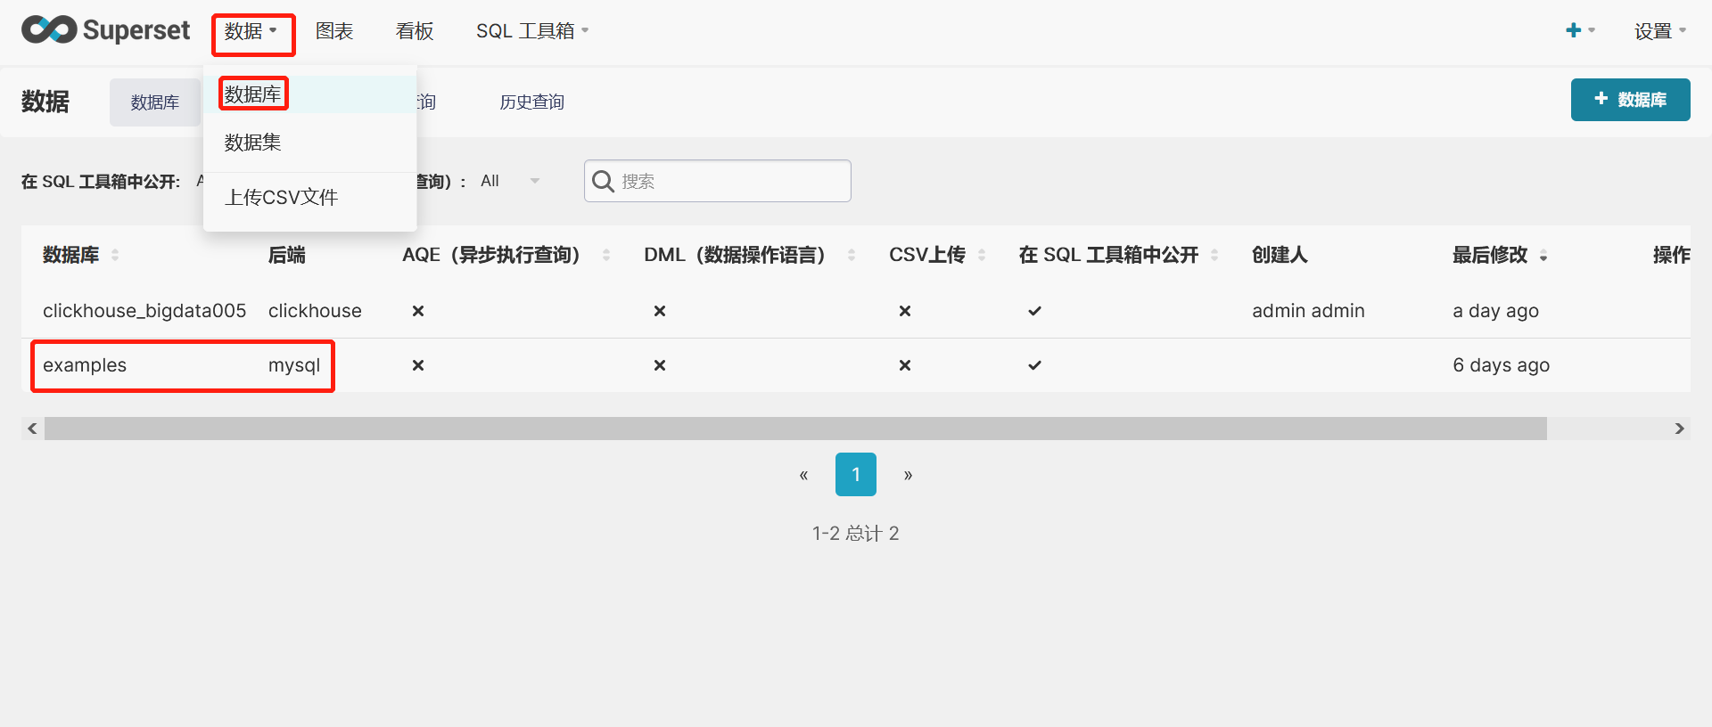
Task: Click the horizontal scrollbar thumb
Action: 795,429
